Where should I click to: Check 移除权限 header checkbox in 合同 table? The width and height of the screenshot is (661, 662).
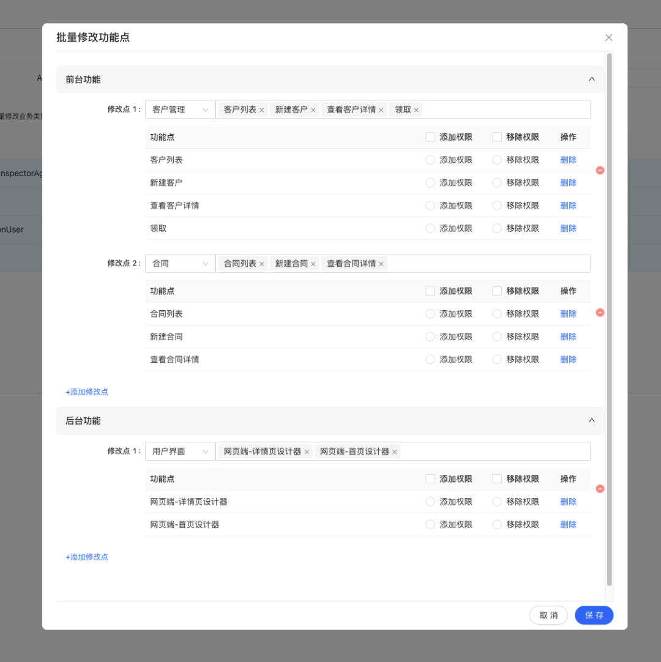point(497,291)
